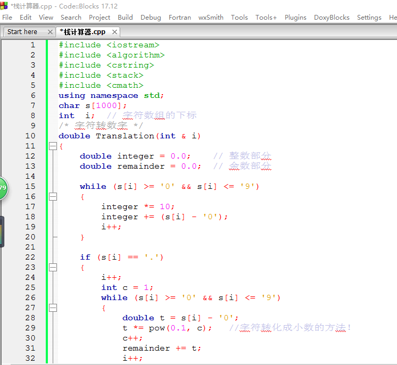Click on '#include <algorithm>' text
Viewport: 397px width, 365px height.
pos(112,55)
